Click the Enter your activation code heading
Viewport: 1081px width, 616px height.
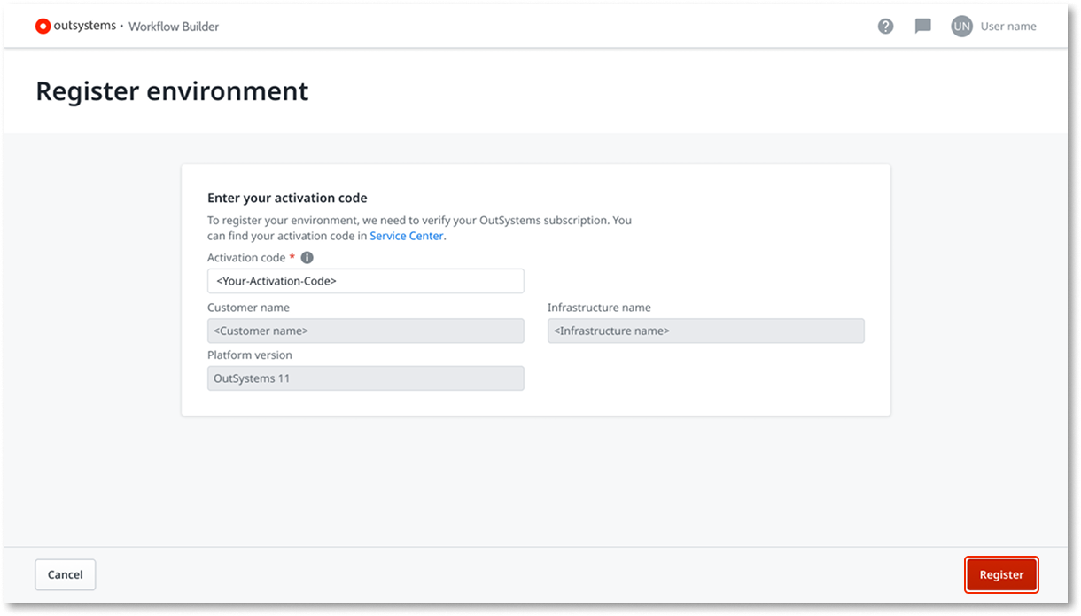click(287, 198)
